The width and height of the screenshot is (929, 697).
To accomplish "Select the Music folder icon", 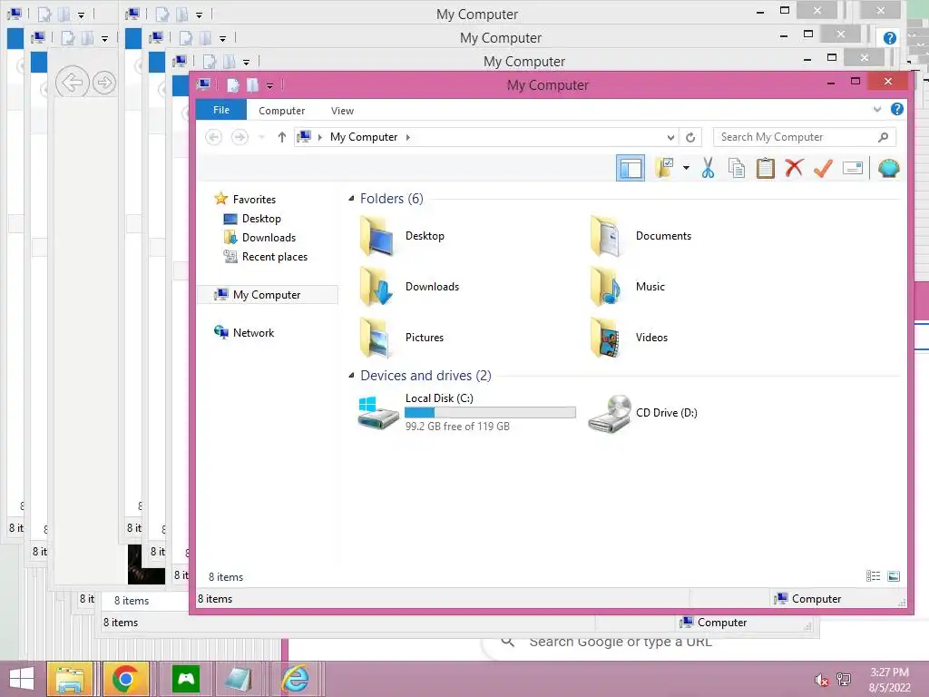I will tap(606, 287).
